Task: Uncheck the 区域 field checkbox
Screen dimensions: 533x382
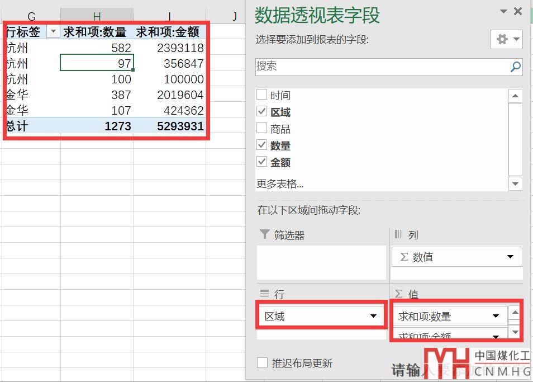Action: point(261,112)
